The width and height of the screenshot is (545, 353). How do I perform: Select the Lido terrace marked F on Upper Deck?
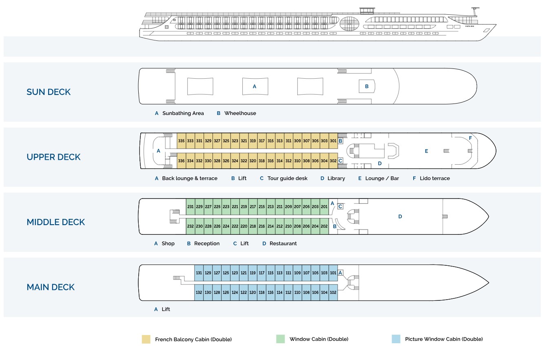click(470, 139)
